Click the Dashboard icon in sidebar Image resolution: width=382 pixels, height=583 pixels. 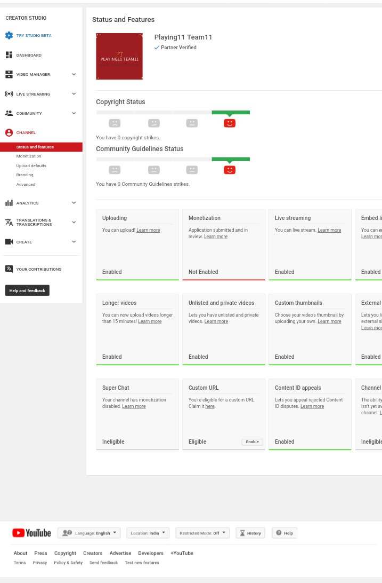click(x=9, y=55)
